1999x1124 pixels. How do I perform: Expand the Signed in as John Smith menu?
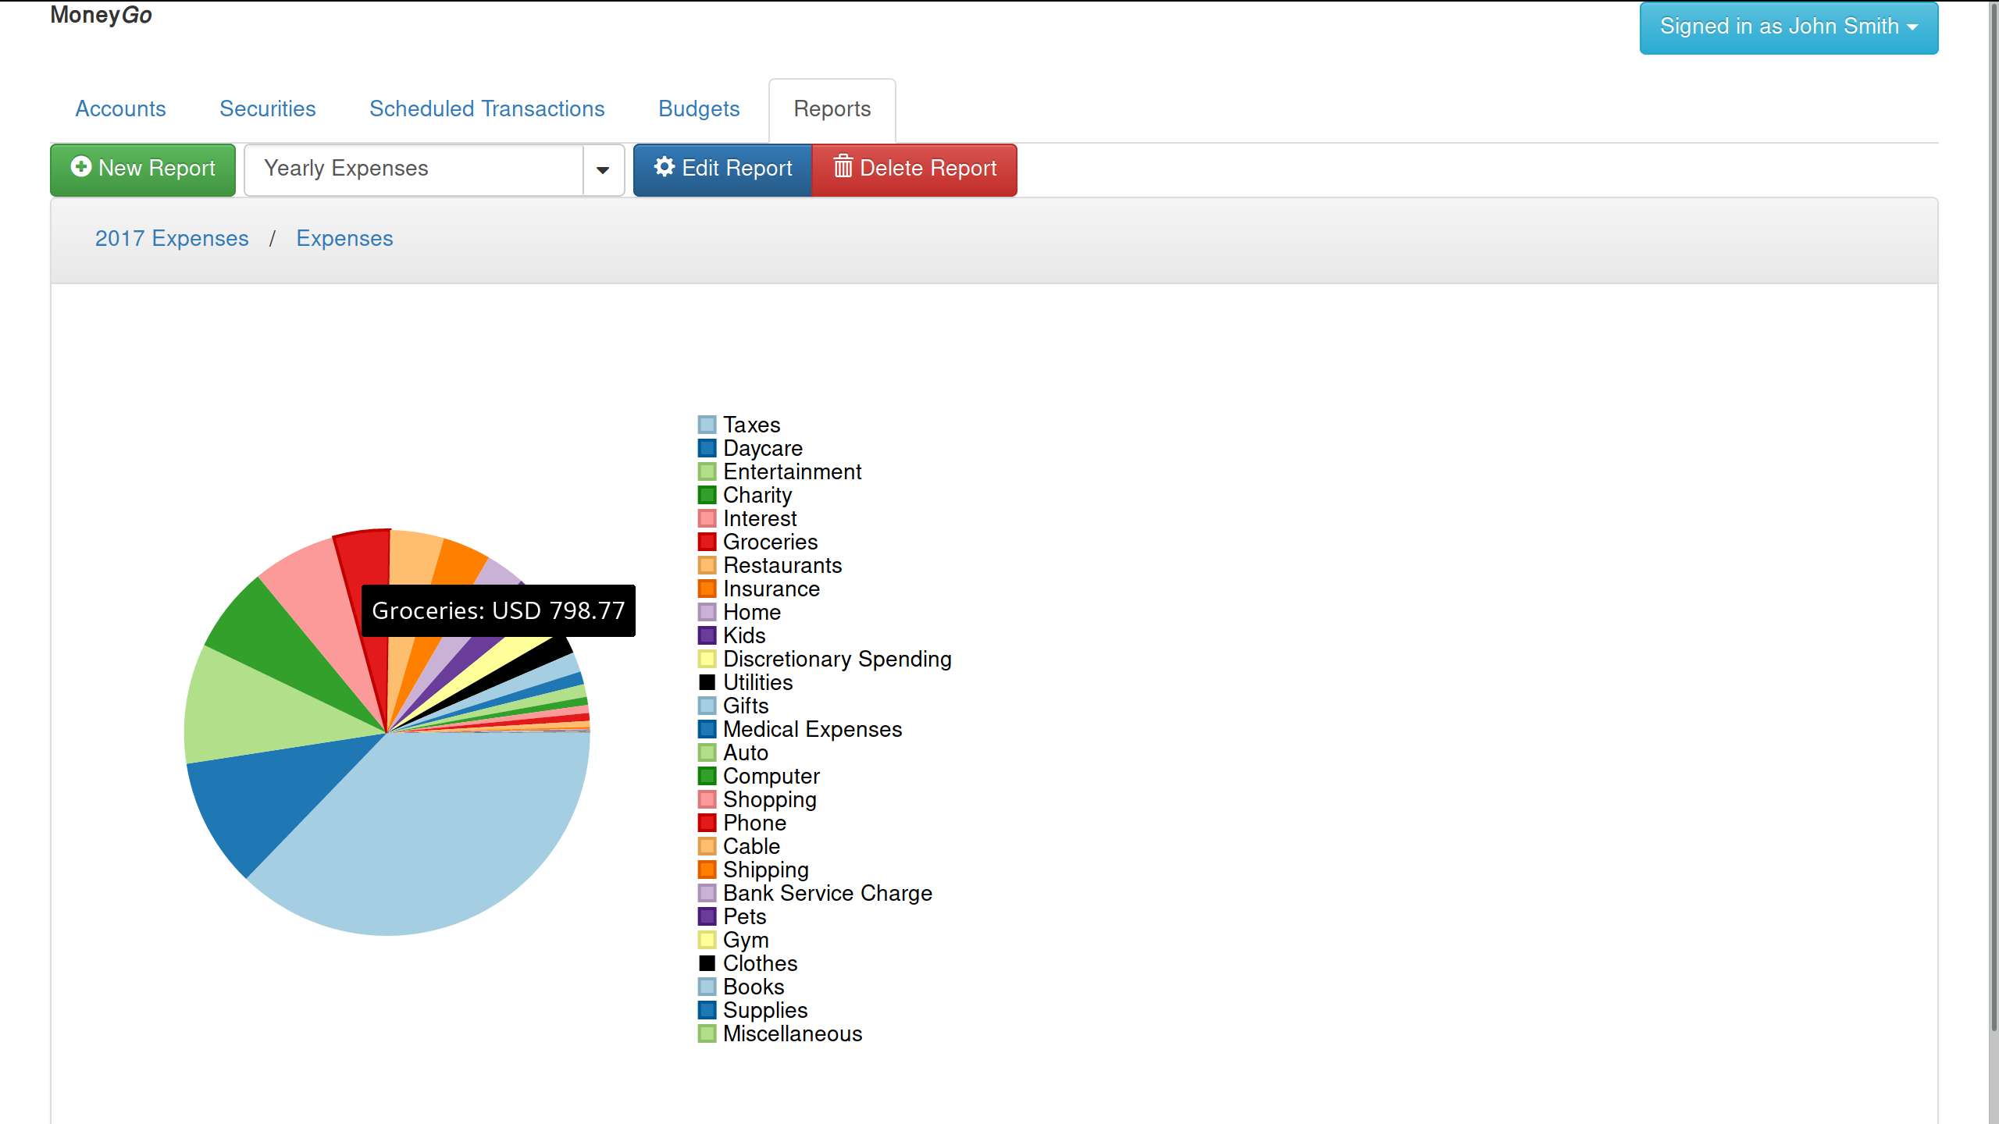pyautogui.click(x=1788, y=27)
